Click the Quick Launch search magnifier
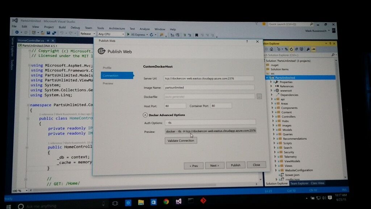The height and width of the screenshot is (209, 371). click(311, 24)
